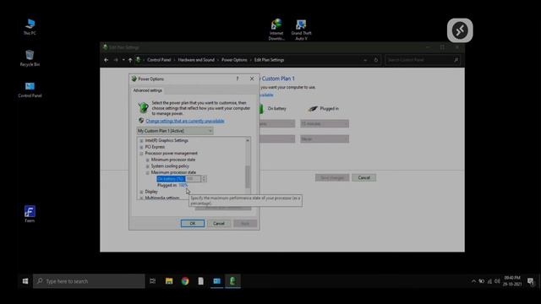The image size is (541, 304).
Task: Click the Type here to search box
Action: tap(89, 281)
